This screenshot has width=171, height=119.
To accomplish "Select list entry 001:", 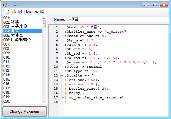I will click(22, 18).
